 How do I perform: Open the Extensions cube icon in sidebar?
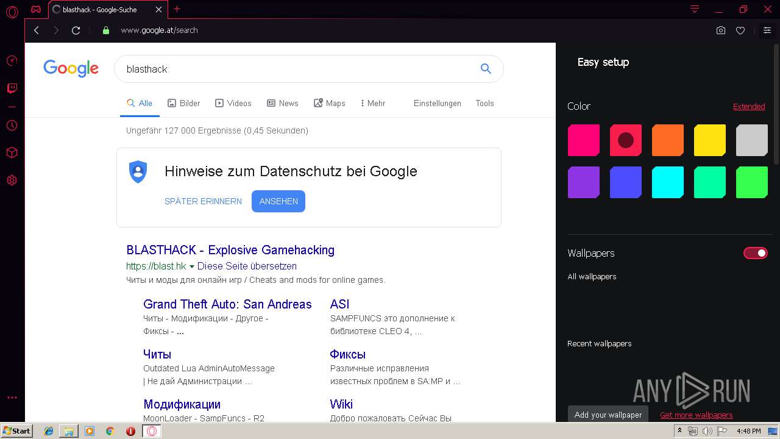click(12, 152)
